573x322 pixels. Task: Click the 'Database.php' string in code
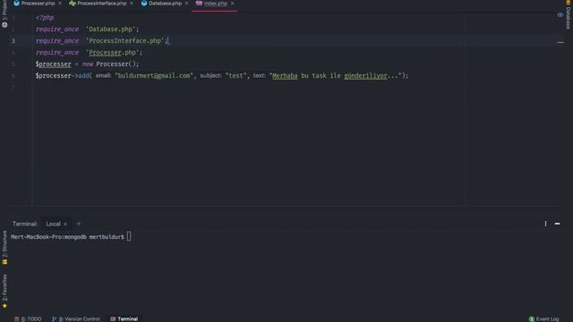[x=111, y=30]
